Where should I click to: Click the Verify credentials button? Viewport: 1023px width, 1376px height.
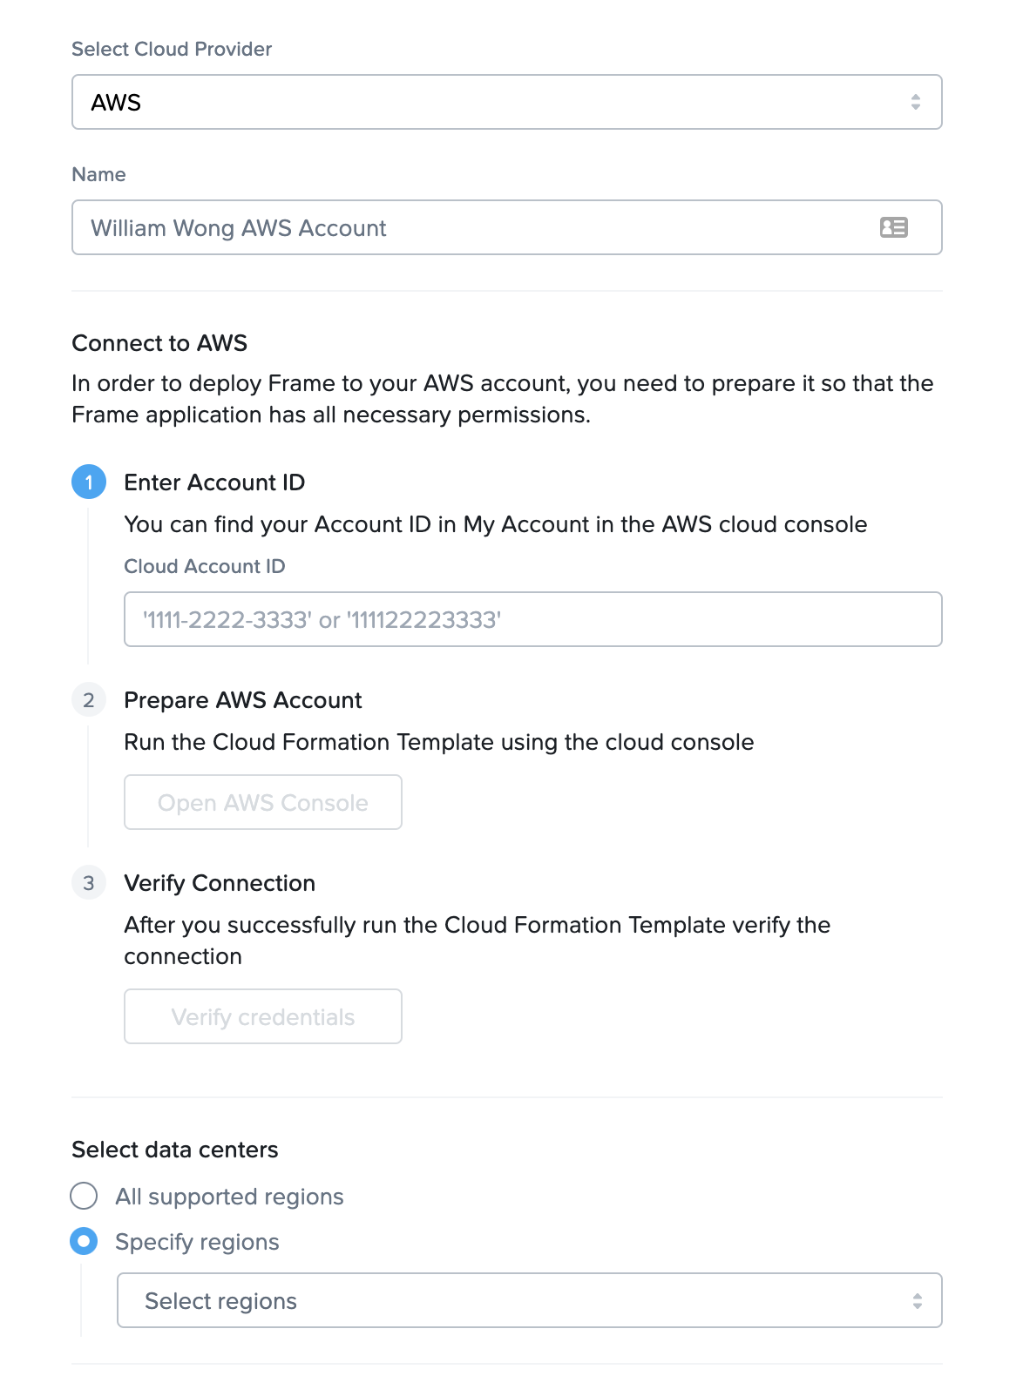[262, 1016]
